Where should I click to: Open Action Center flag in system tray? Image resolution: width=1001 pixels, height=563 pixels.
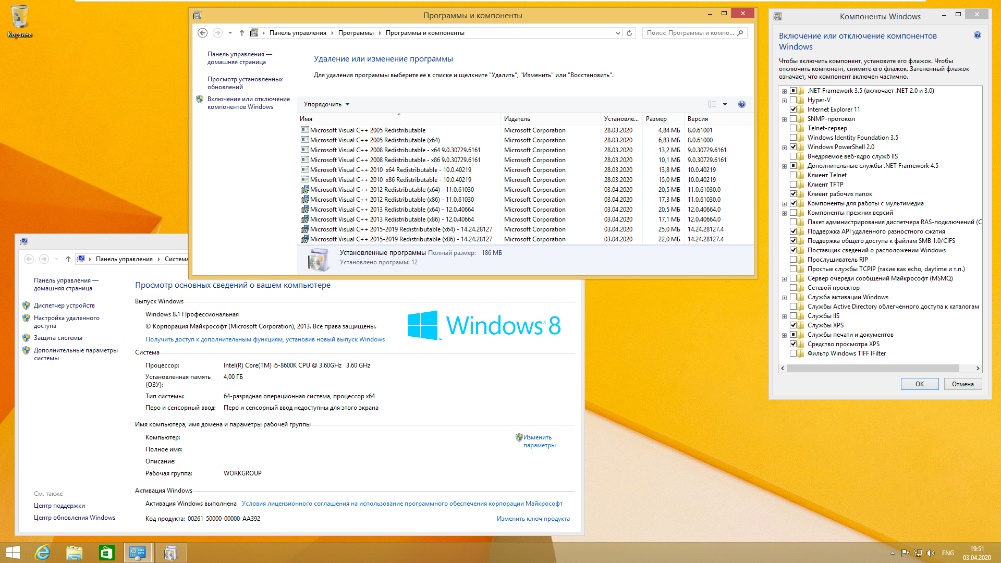click(906, 553)
